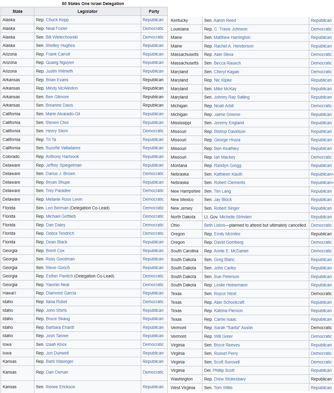
Task: Click Annie E. McDaniel link
Action: [x=231, y=251]
